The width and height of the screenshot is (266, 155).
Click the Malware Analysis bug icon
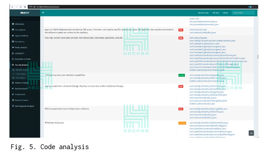pyautogui.click(x=13, y=83)
